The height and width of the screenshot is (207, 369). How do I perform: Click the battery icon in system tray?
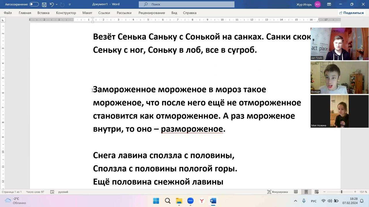(x=336, y=201)
